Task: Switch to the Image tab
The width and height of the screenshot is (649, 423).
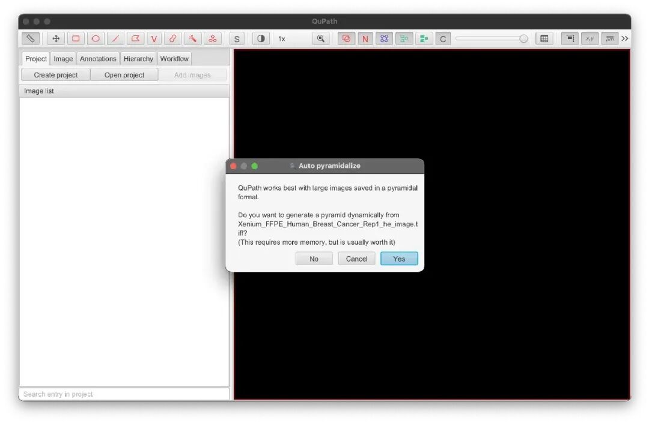Action: pyautogui.click(x=63, y=59)
